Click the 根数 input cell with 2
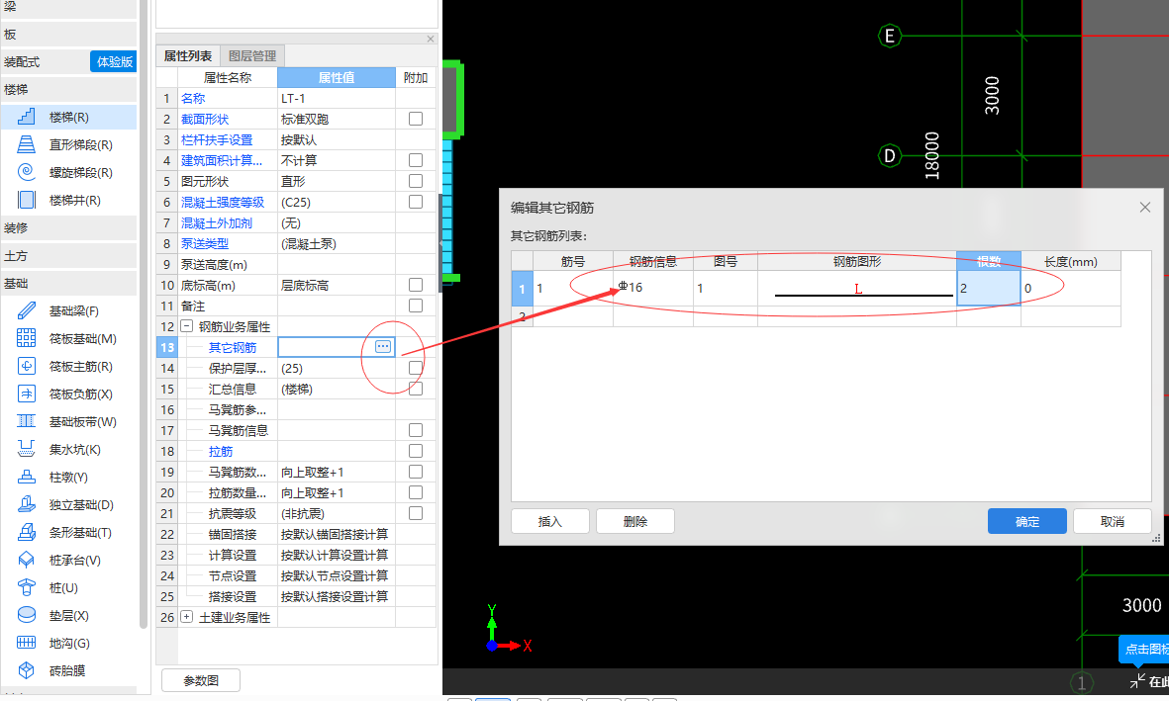The image size is (1169, 701). (989, 289)
